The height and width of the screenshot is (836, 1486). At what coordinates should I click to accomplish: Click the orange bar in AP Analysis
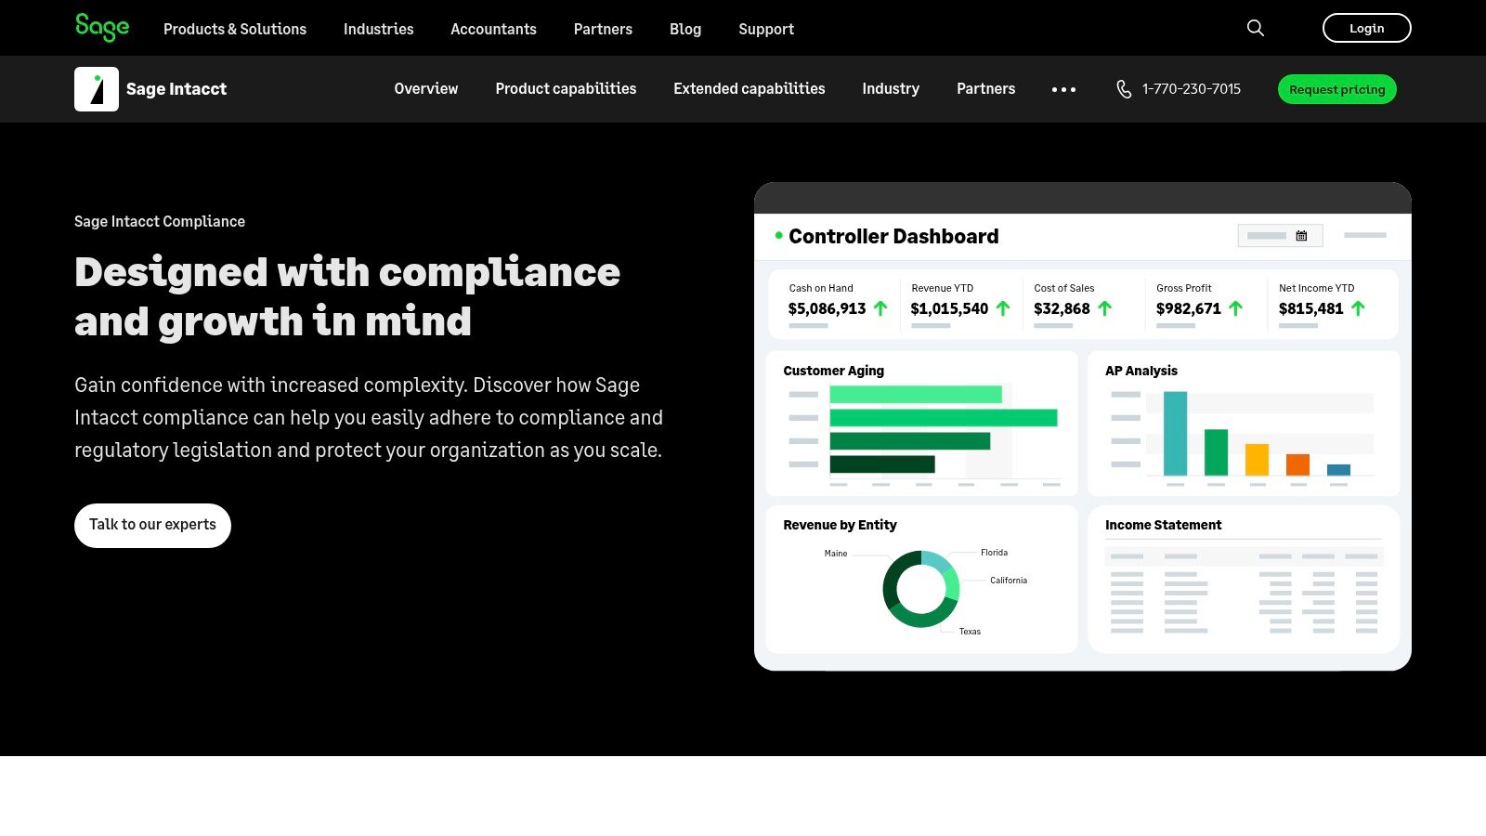[1297, 464]
